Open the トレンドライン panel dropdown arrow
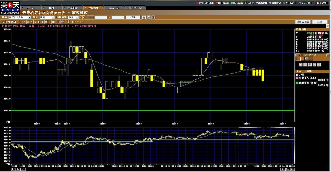Image resolution: width=331 pixels, height=172 pixels. 328,55
